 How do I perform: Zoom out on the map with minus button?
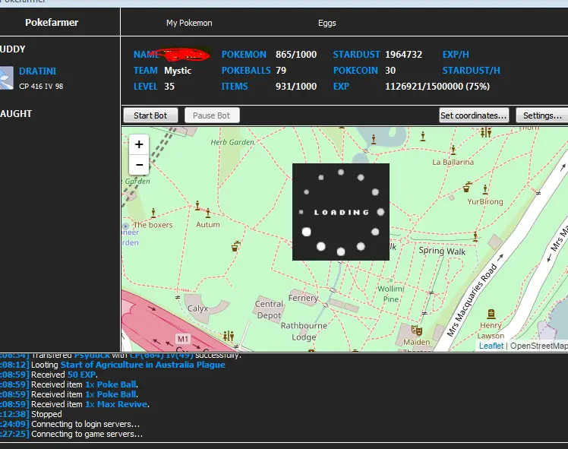(139, 165)
